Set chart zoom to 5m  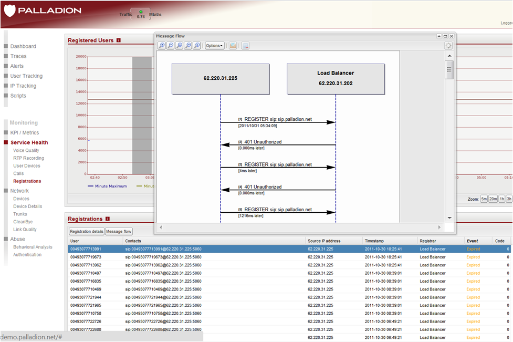[484, 199]
